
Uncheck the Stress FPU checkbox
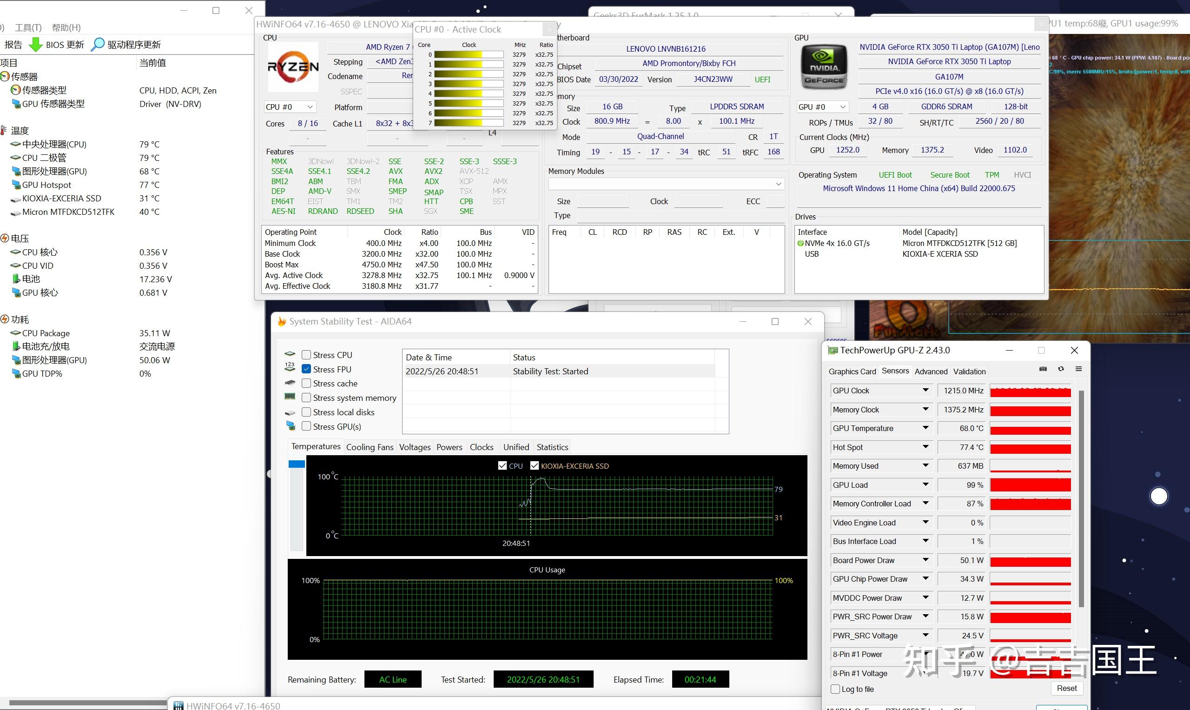[307, 369]
